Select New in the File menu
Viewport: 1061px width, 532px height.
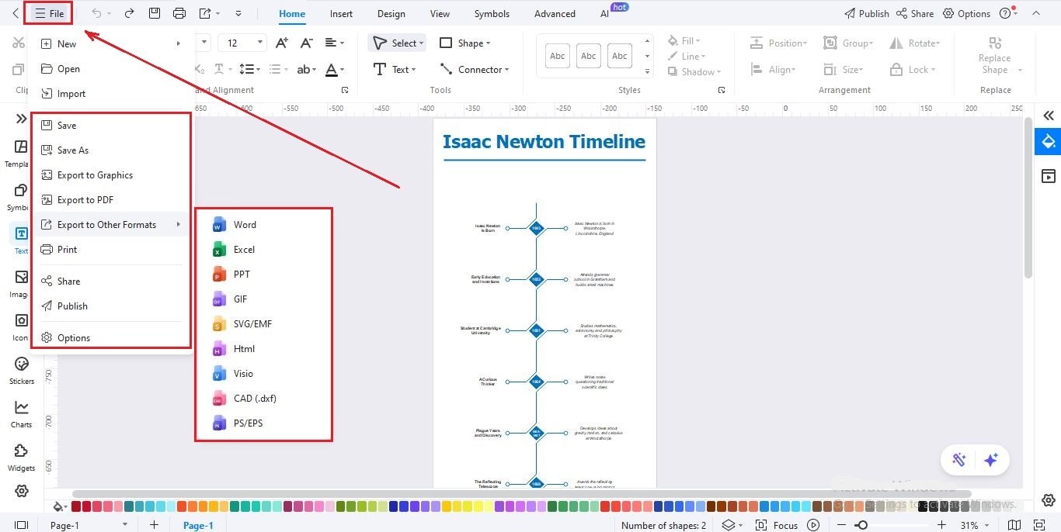point(110,44)
